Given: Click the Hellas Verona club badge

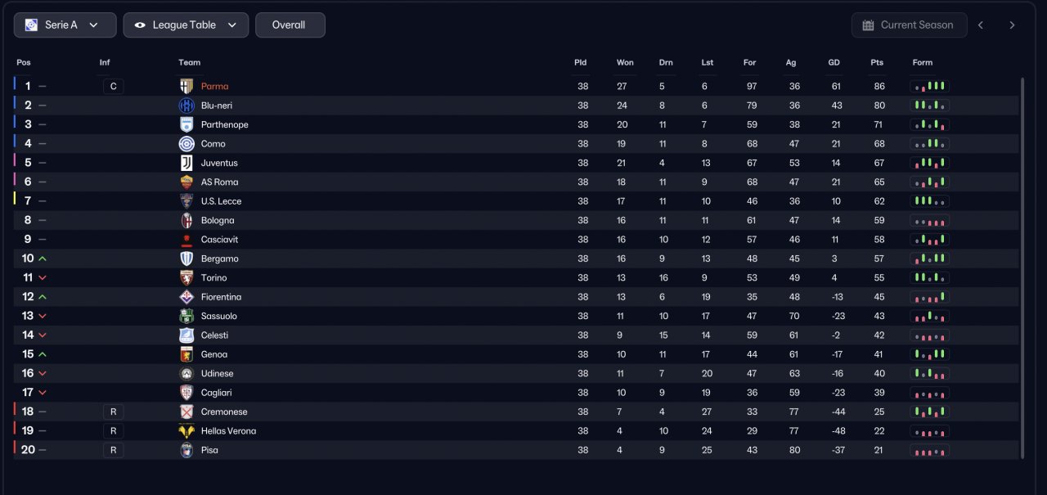Looking at the screenshot, I should click(x=186, y=431).
